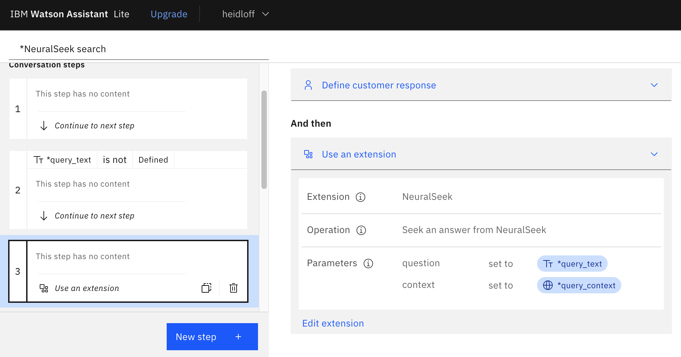This screenshot has height=357, width=681.
Task: Click the Parameters info icon
Action: click(368, 263)
